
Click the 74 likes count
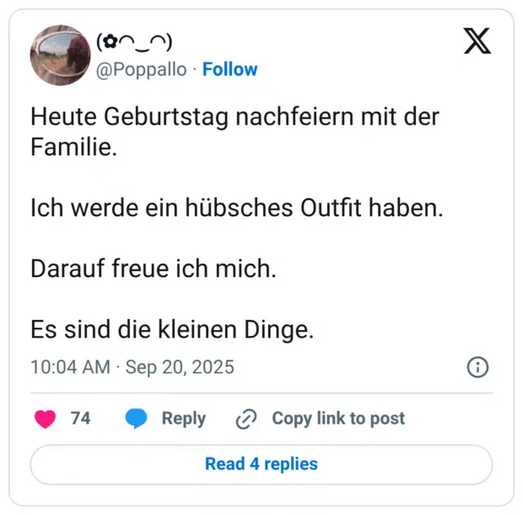[x=80, y=418]
